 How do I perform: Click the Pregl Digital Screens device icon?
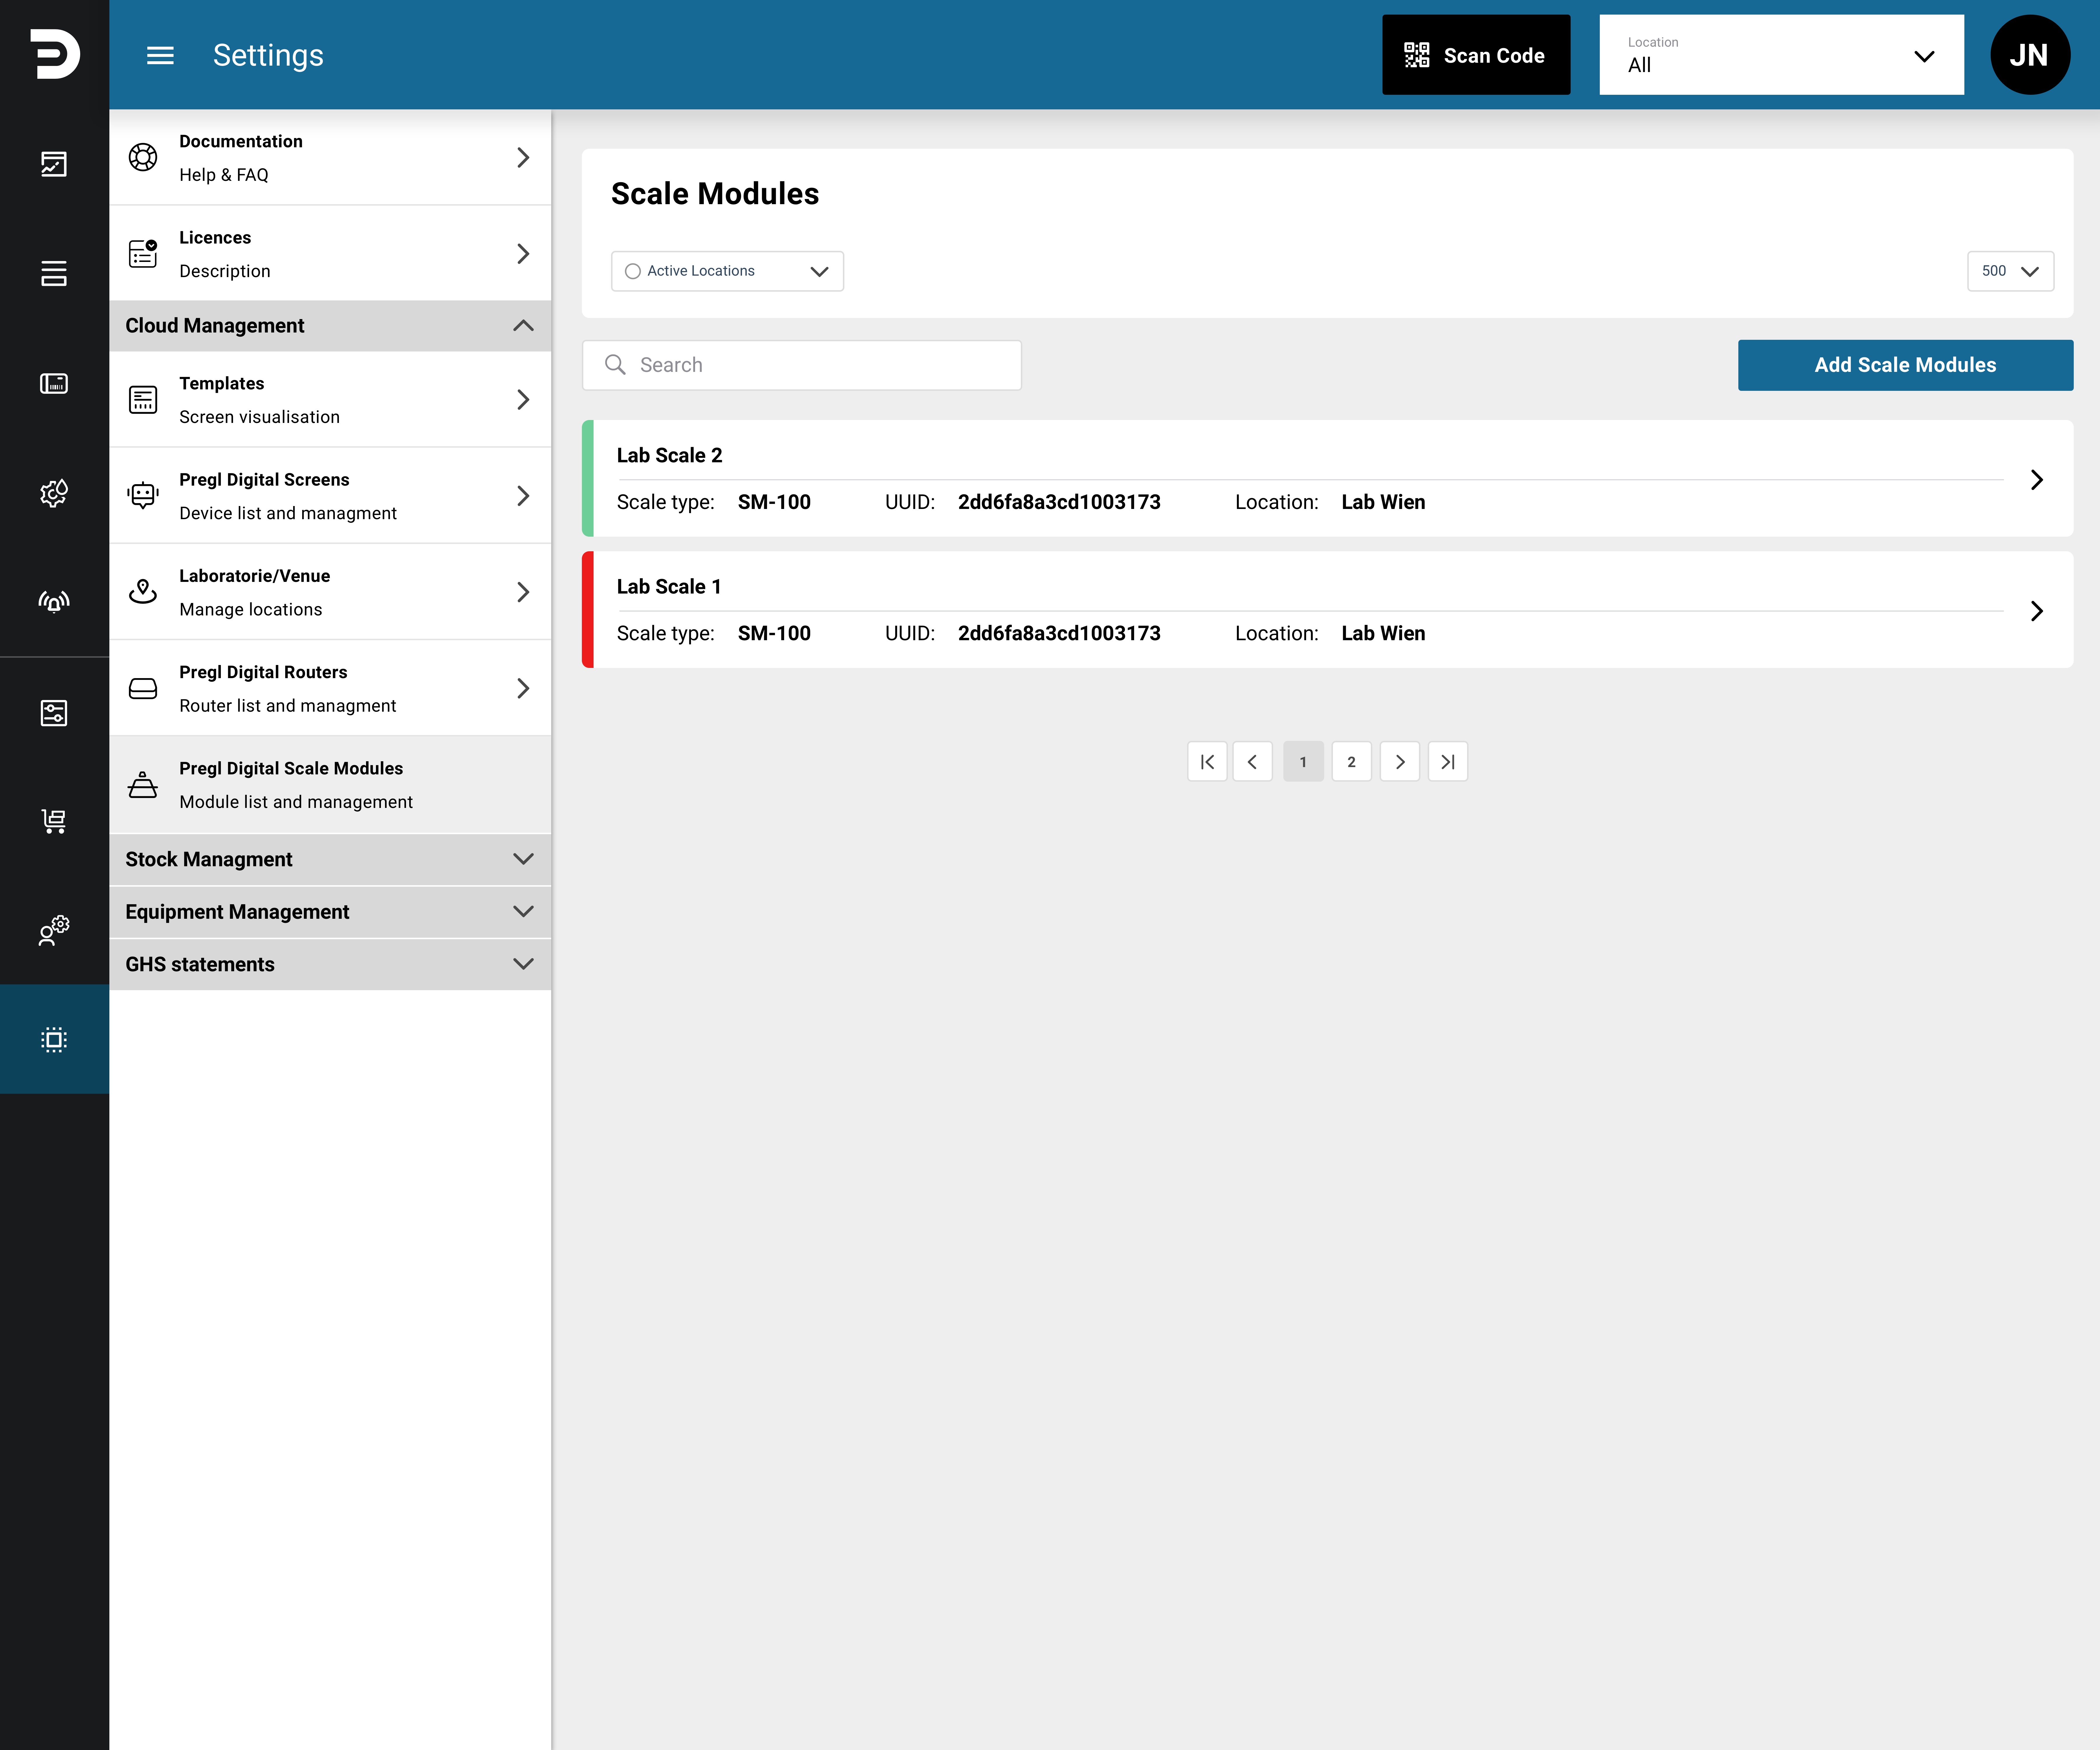(143, 495)
